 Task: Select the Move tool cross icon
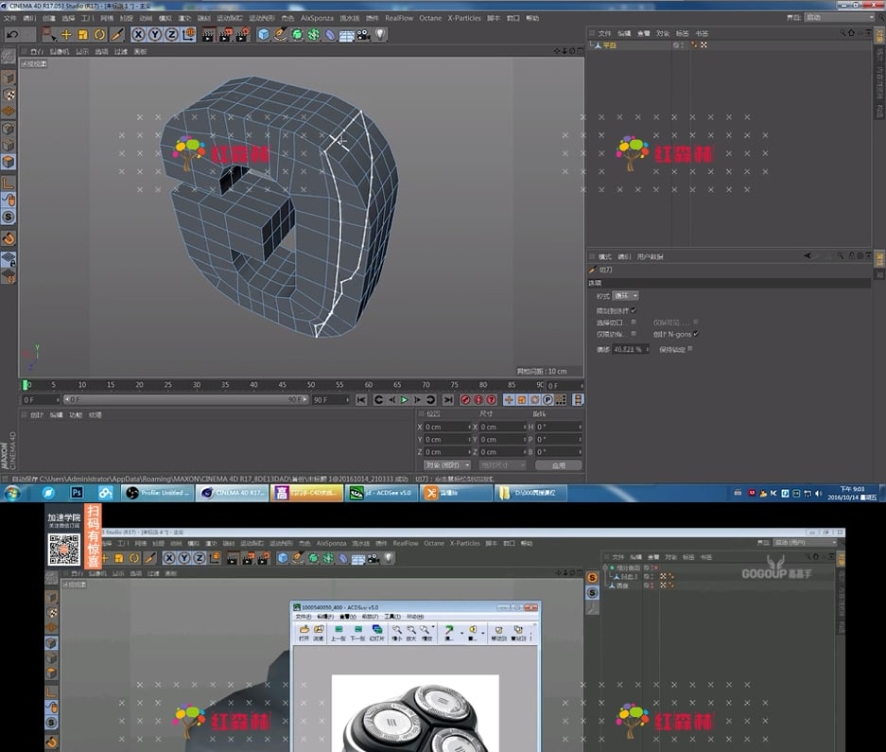point(66,35)
